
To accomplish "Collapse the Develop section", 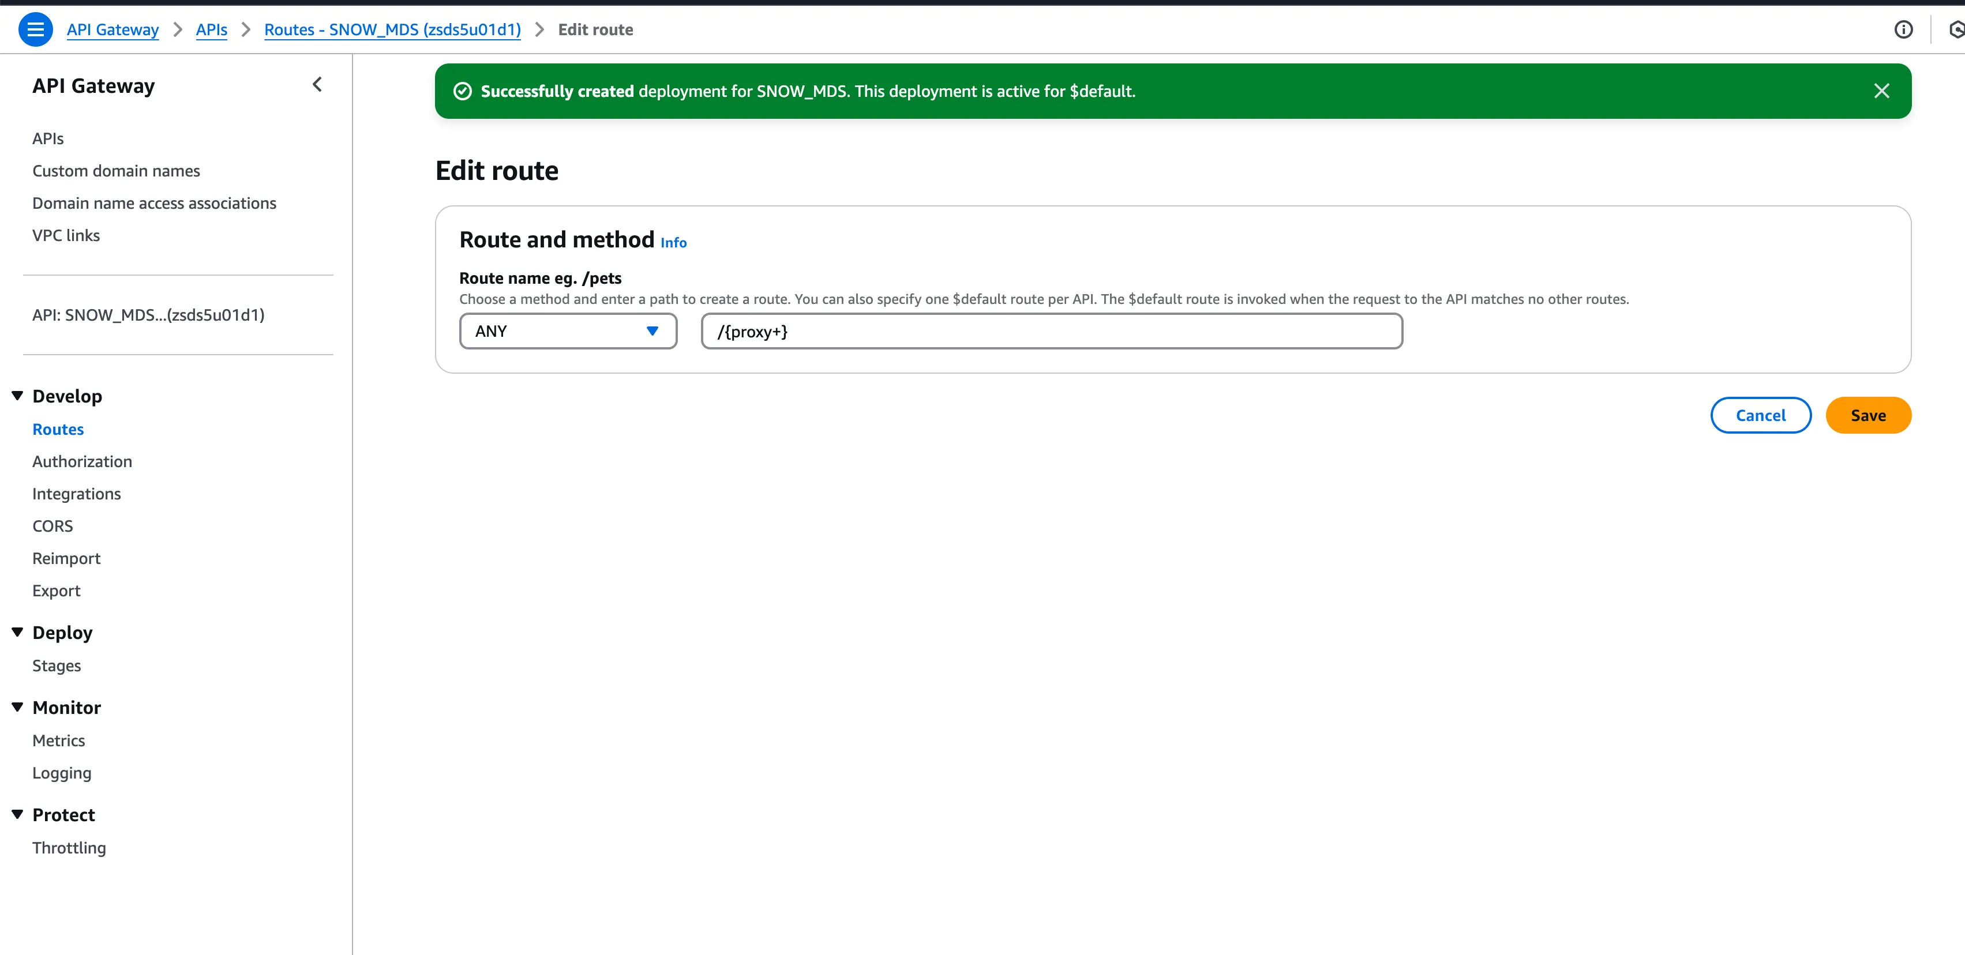I will [17, 396].
